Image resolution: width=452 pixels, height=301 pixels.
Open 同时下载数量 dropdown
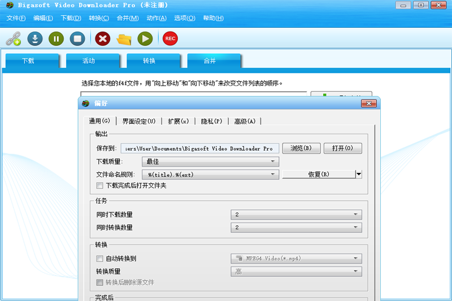pos(296,215)
